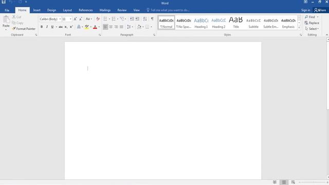Activate the Format Painter tool

tap(24, 29)
